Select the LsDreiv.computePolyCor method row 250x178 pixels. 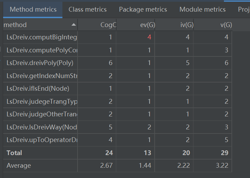41,50
